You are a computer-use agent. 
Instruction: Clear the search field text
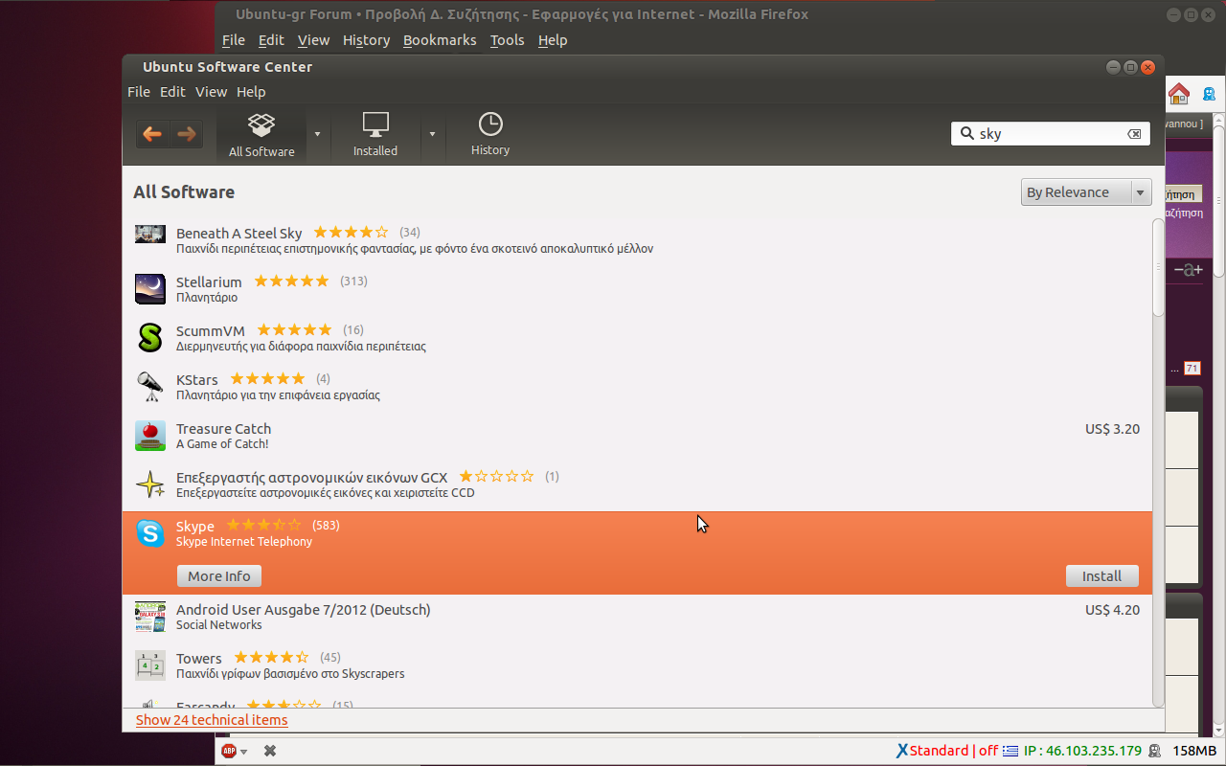(1134, 134)
